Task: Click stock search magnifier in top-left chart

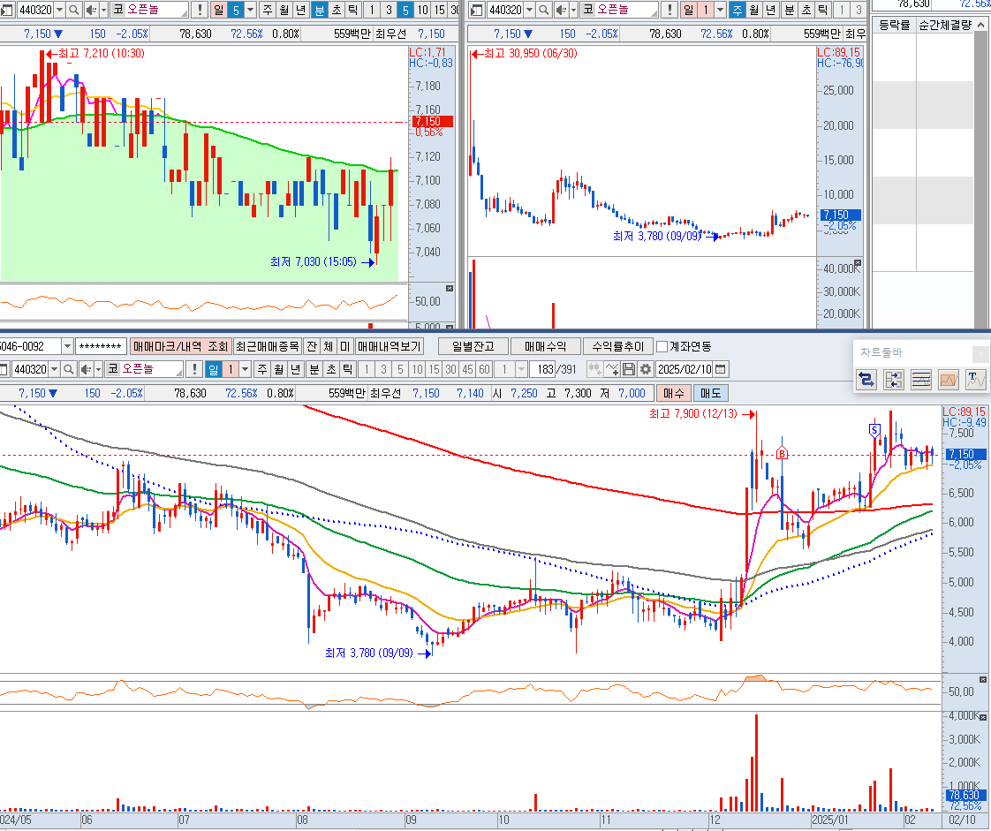Action: pyautogui.click(x=73, y=10)
